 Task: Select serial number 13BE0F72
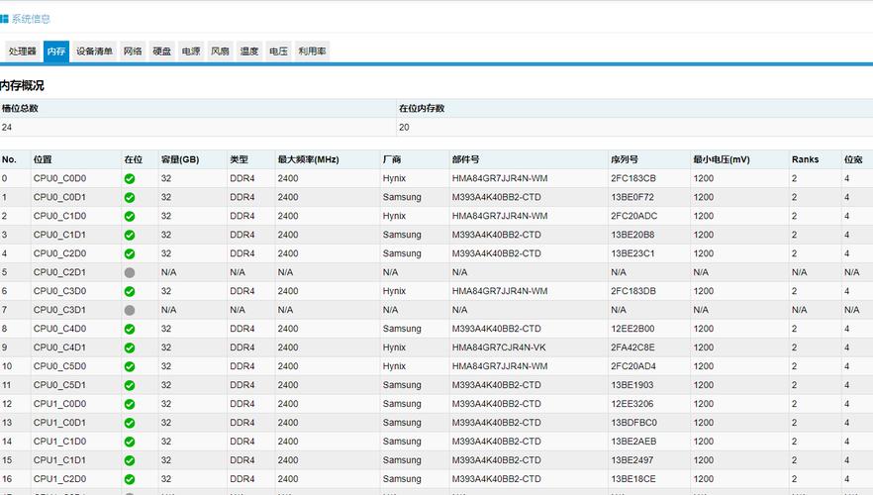pyautogui.click(x=631, y=197)
